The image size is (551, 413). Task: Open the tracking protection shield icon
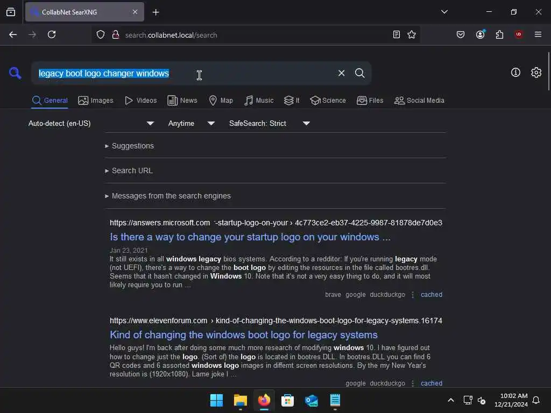pos(101,35)
